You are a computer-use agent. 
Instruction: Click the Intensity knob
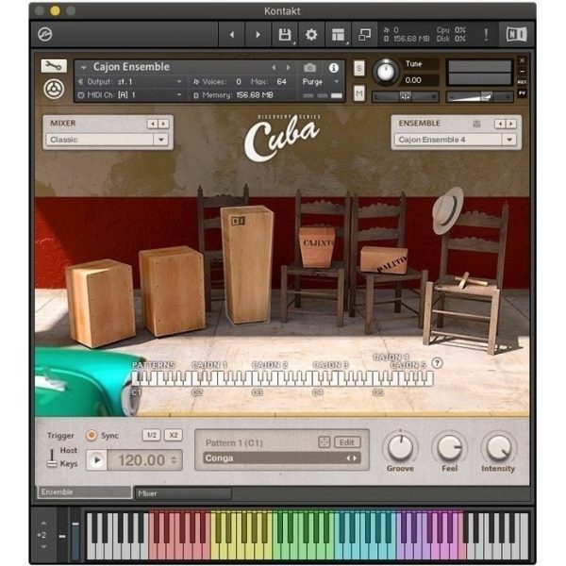coord(499,447)
